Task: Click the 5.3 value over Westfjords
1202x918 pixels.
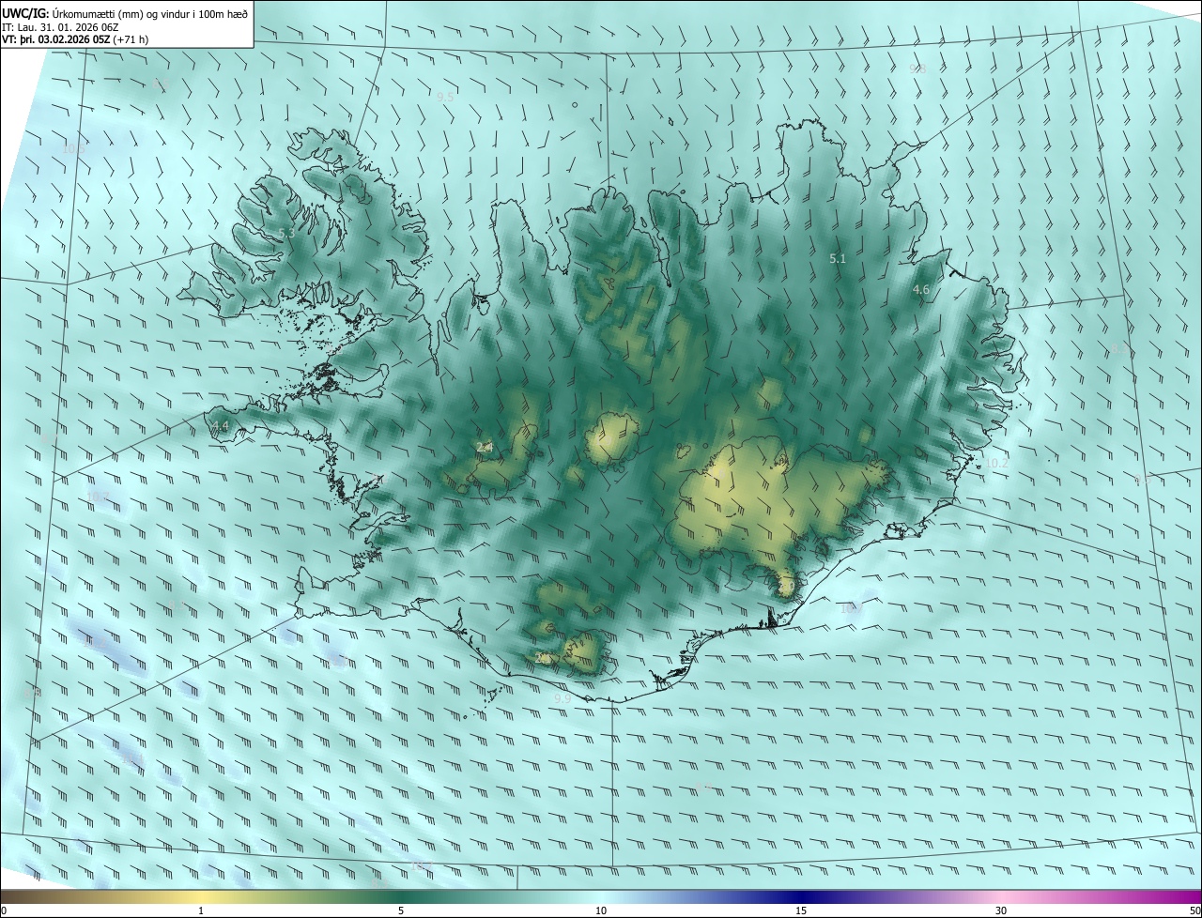Action: 286,233
